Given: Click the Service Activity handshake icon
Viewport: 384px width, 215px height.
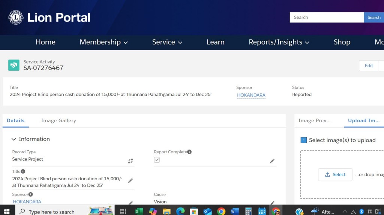Looking at the screenshot, I should pos(14,65).
